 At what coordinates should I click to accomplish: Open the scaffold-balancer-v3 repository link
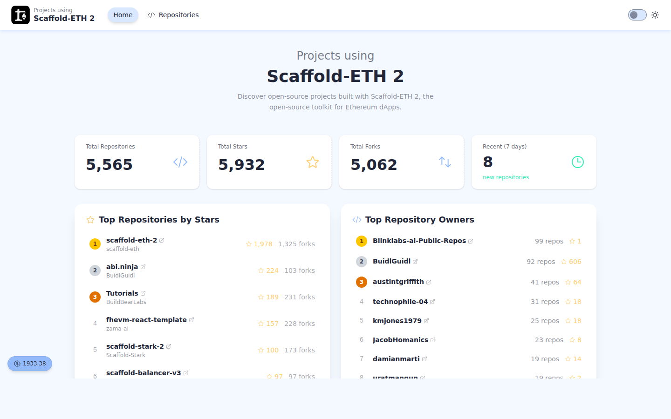coord(144,373)
